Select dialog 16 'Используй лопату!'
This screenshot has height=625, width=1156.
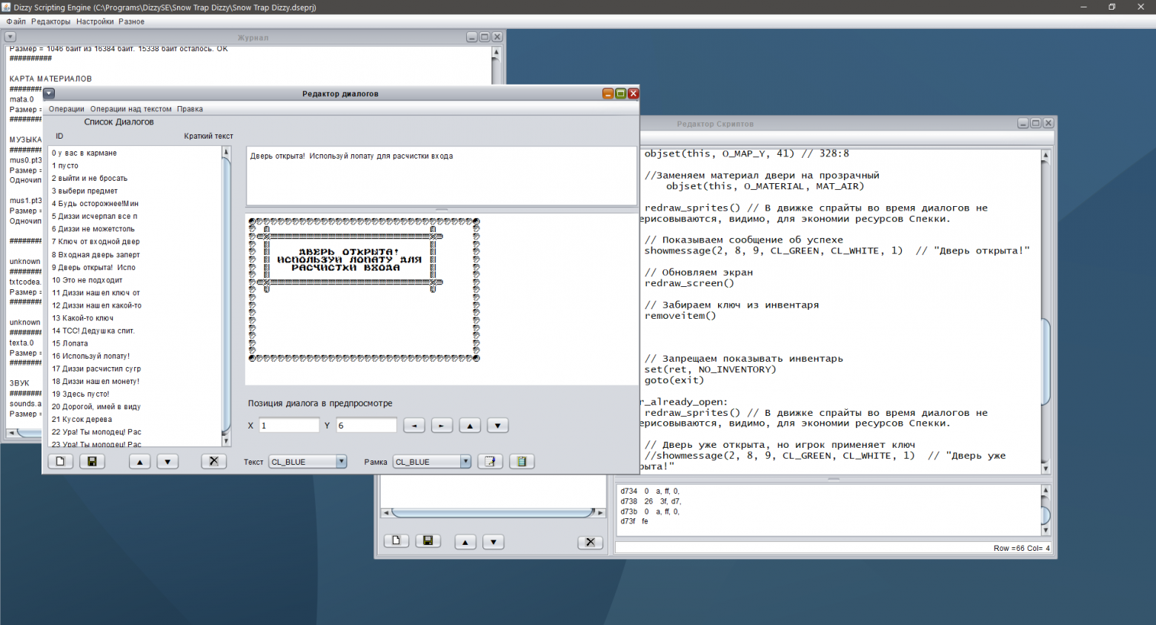tap(136, 356)
